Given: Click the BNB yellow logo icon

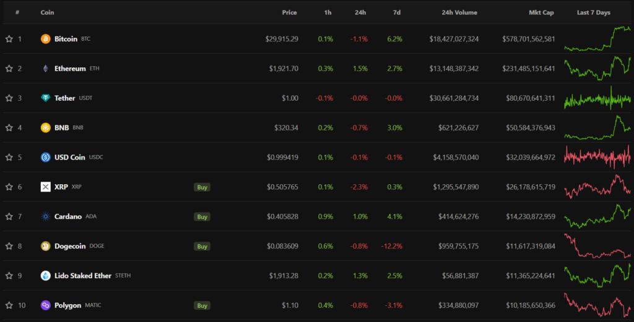Looking at the screenshot, I should click(x=45, y=128).
